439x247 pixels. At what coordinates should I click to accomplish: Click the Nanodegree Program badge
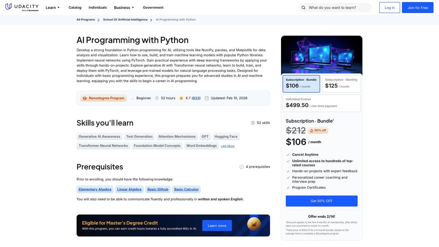[x=103, y=98]
